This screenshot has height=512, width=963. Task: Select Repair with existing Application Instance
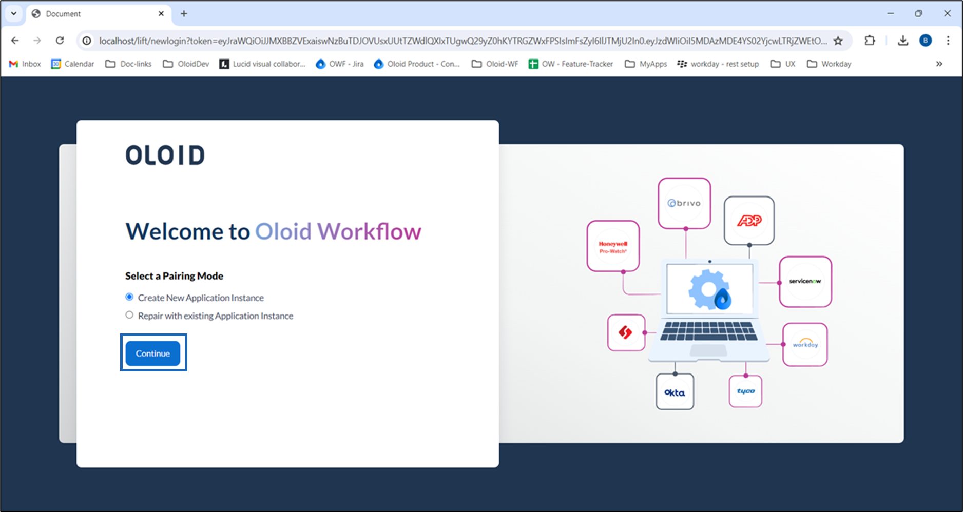coord(129,315)
